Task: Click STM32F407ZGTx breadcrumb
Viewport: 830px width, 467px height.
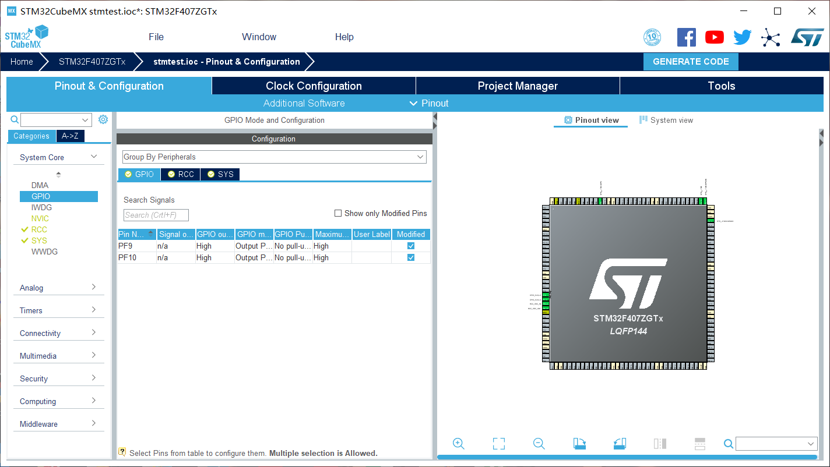Action: pyautogui.click(x=92, y=62)
